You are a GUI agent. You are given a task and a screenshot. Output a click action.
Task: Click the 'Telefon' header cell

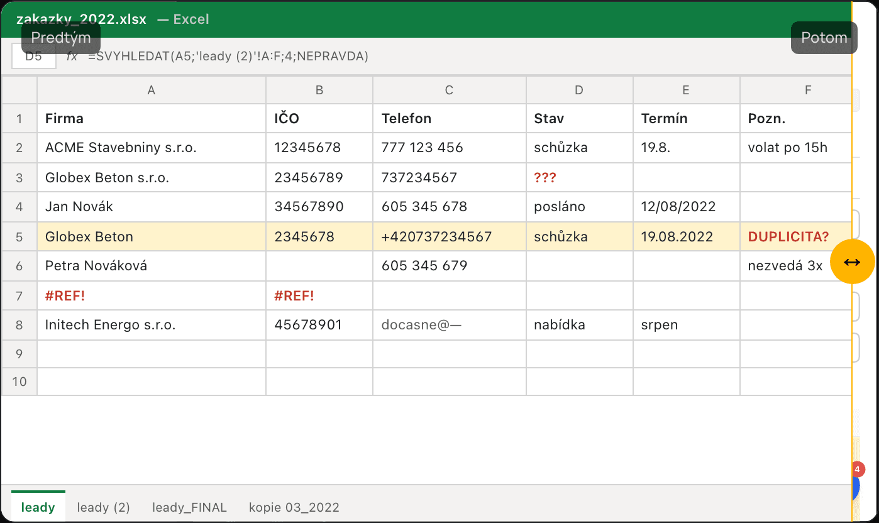click(x=450, y=118)
